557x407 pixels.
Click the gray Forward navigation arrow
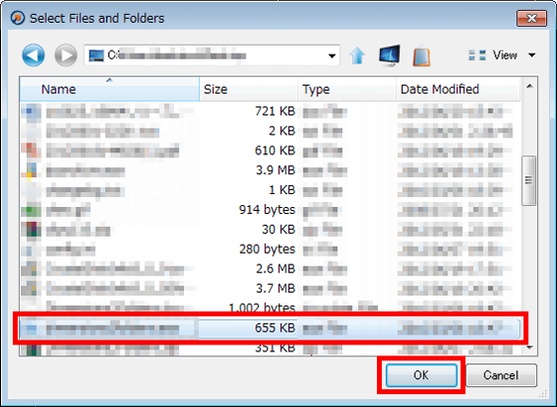66,55
